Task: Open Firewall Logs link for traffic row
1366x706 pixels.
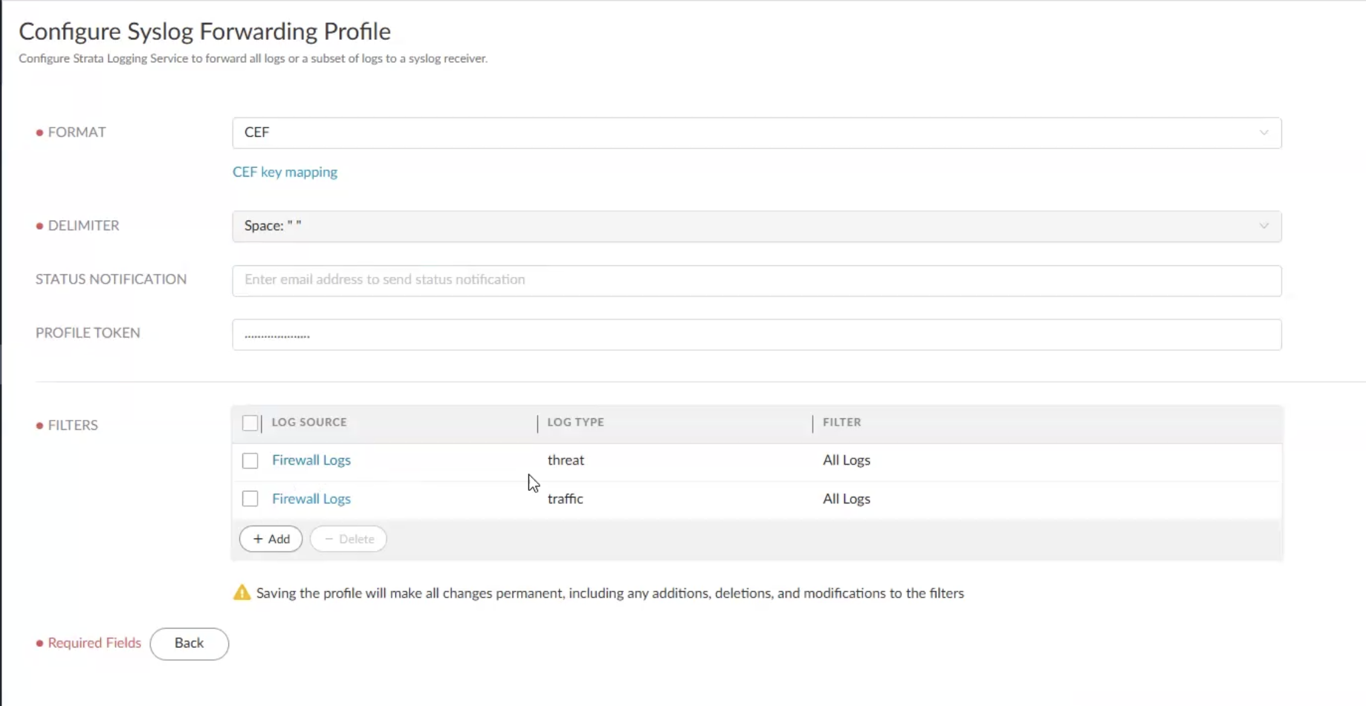Action: click(311, 499)
